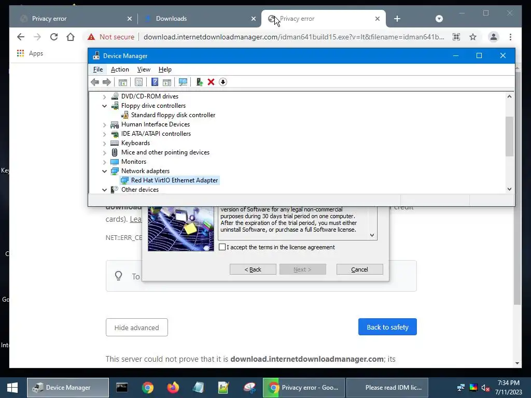Viewport: 531px width, 398px height.
Task: Expand the IDE ATA/ATAPI controllers node
Action: click(x=104, y=134)
